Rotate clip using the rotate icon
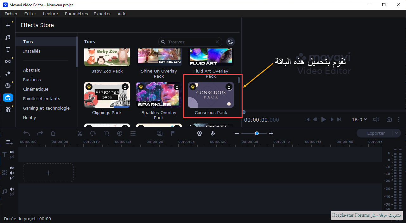The image size is (406, 223). tap(93, 133)
